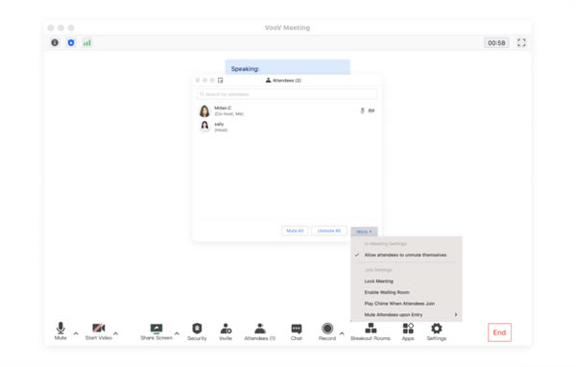
Task: Click sally's avatar
Action: click(x=204, y=127)
